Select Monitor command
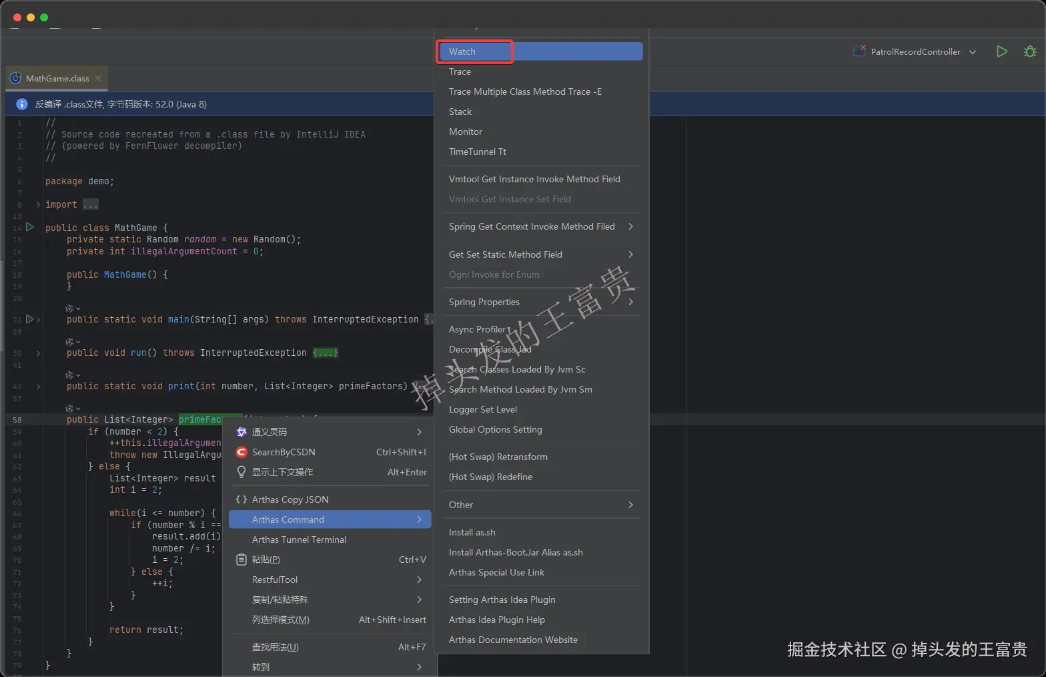 tap(541, 132)
